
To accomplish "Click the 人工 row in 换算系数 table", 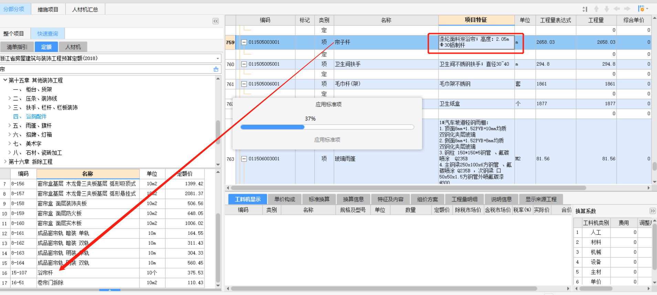I will coord(613,232).
